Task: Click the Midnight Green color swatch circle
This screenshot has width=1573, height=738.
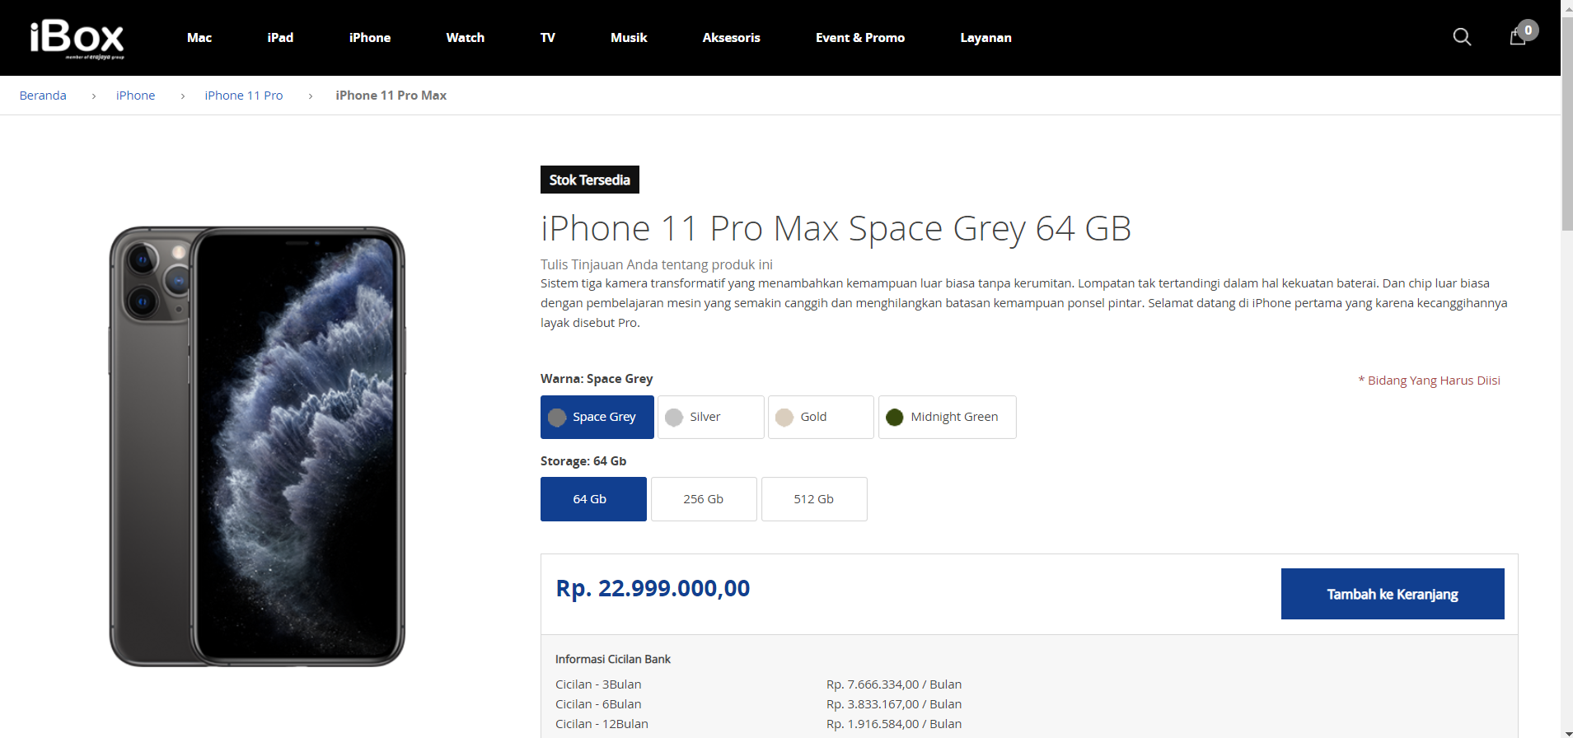Action: click(895, 418)
